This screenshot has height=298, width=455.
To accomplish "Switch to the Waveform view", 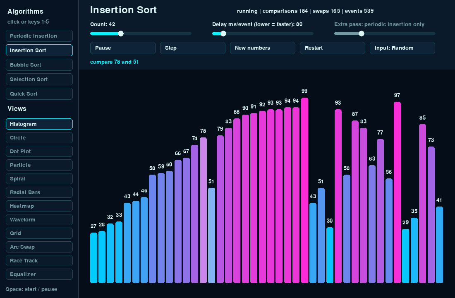I will pos(39,220).
